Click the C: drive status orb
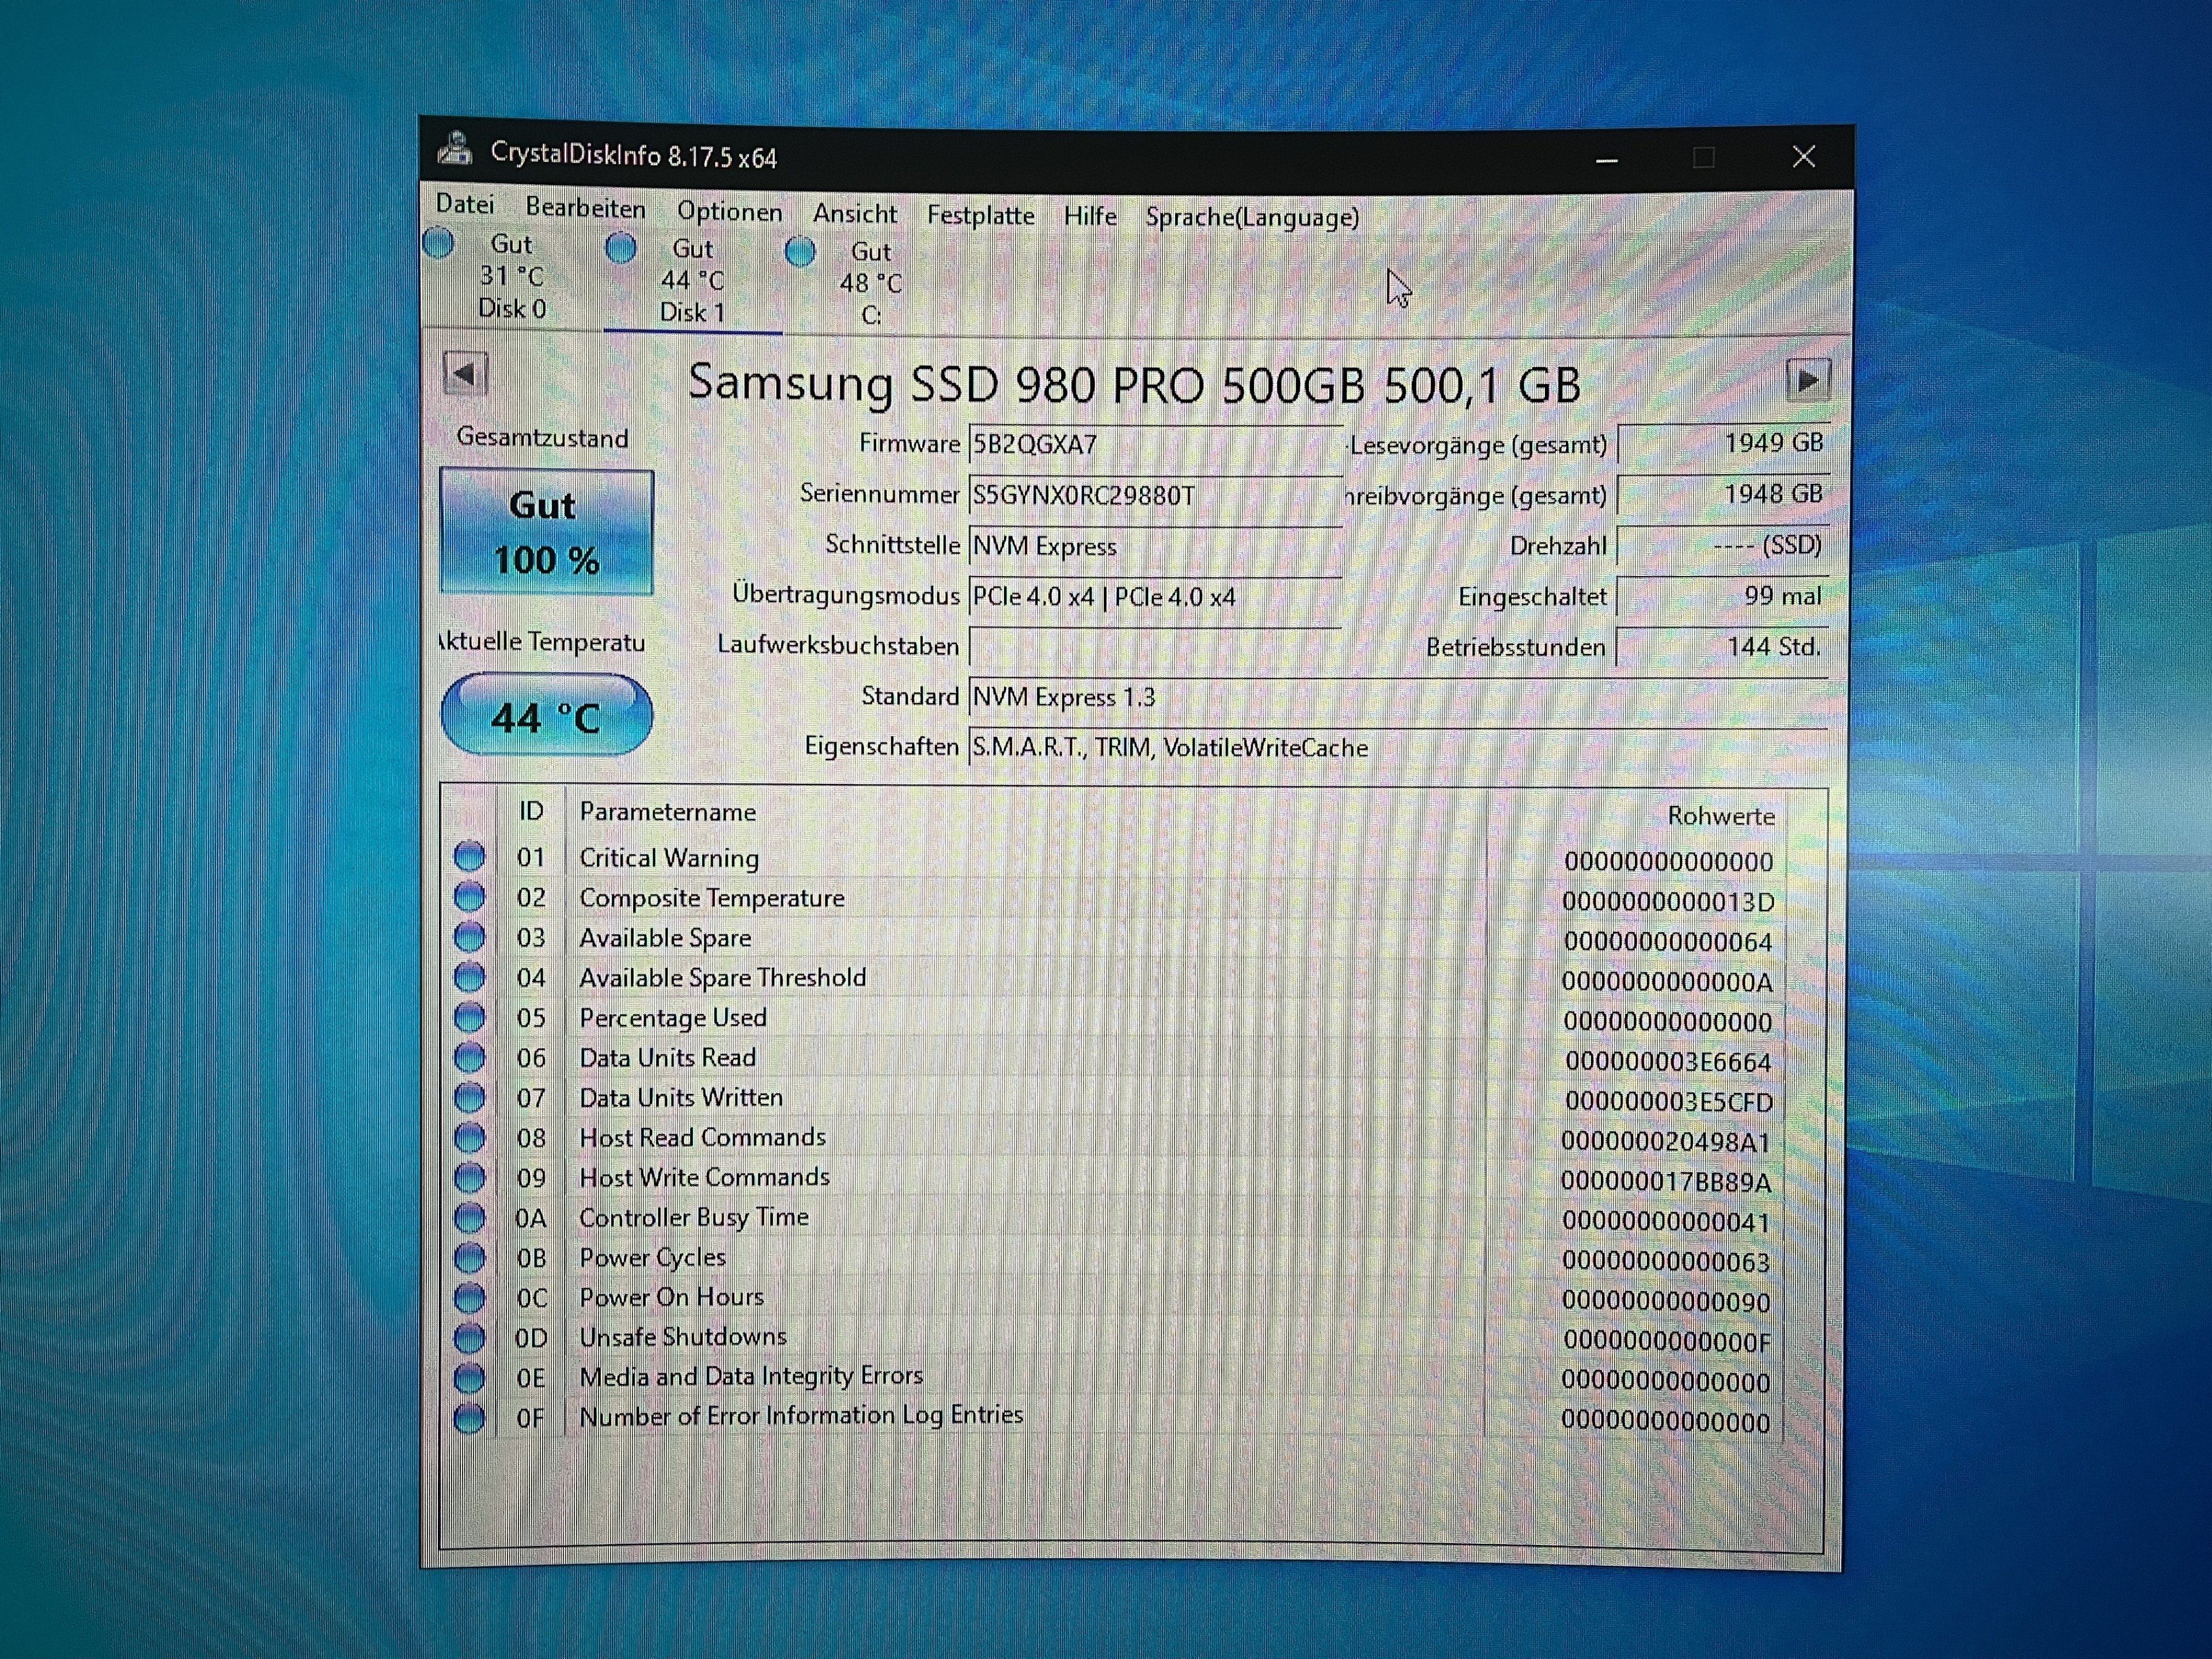Image resolution: width=2212 pixels, height=1659 pixels. [x=800, y=252]
